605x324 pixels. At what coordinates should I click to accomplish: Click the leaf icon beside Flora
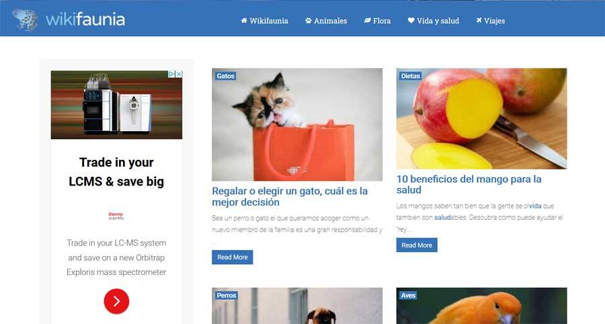[367, 20]
